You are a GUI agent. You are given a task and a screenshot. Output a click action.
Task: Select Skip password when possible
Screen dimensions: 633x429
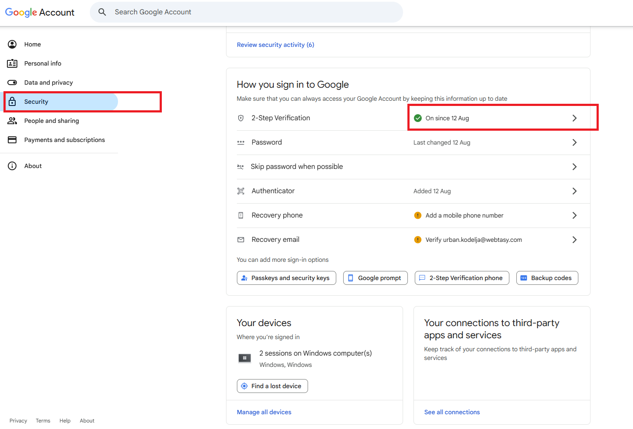297,167
